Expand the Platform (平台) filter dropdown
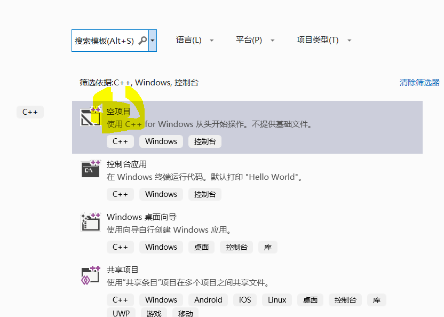This screenshot has height=317, width=444. click(255, 40)
